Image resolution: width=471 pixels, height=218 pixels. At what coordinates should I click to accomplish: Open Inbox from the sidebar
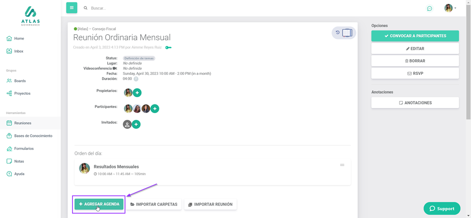(x=19, y=51)
